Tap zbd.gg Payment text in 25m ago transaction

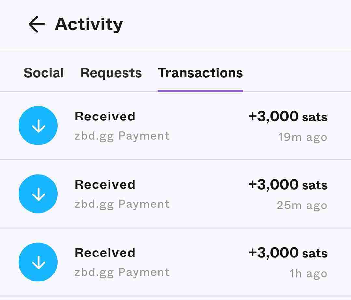pyautogui.click(x=122, y=204)
